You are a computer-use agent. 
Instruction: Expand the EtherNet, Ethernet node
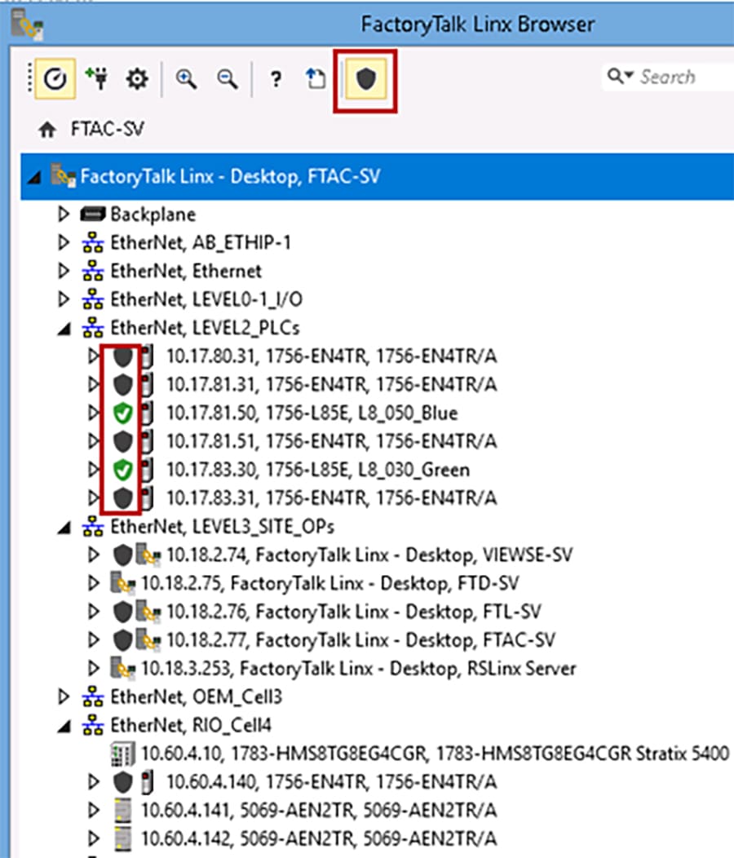[x=64, y=271]
